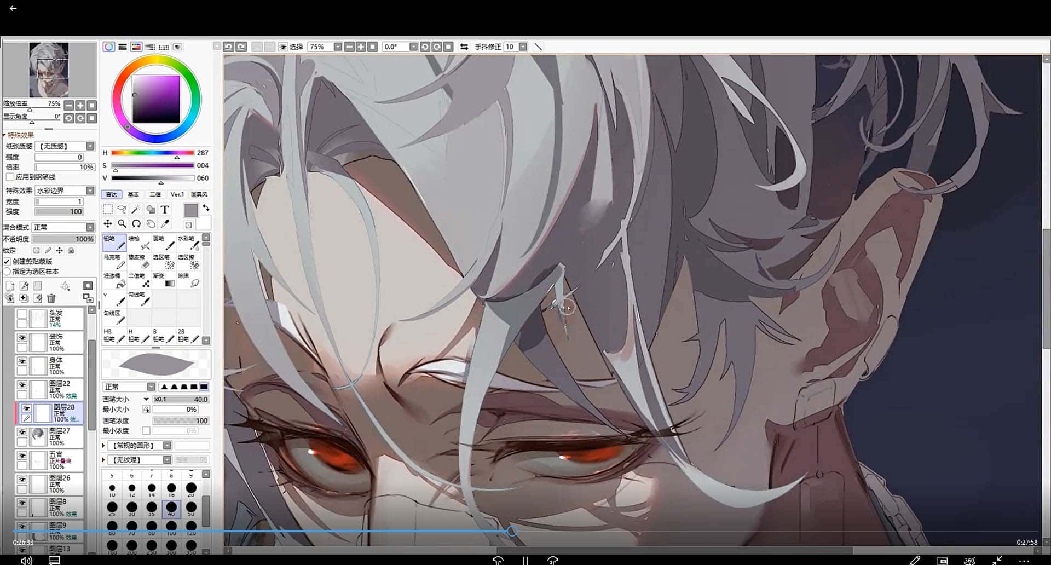1051x565 pixels.
Task: Hide the 图层27 layer
Action: click(22, 433)
